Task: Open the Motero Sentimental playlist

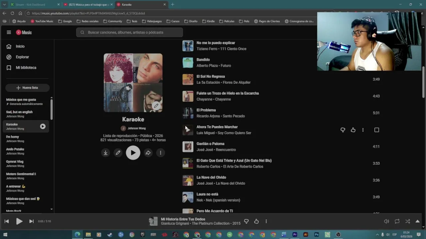Action: pyautogui.click(x=21, y=176)
